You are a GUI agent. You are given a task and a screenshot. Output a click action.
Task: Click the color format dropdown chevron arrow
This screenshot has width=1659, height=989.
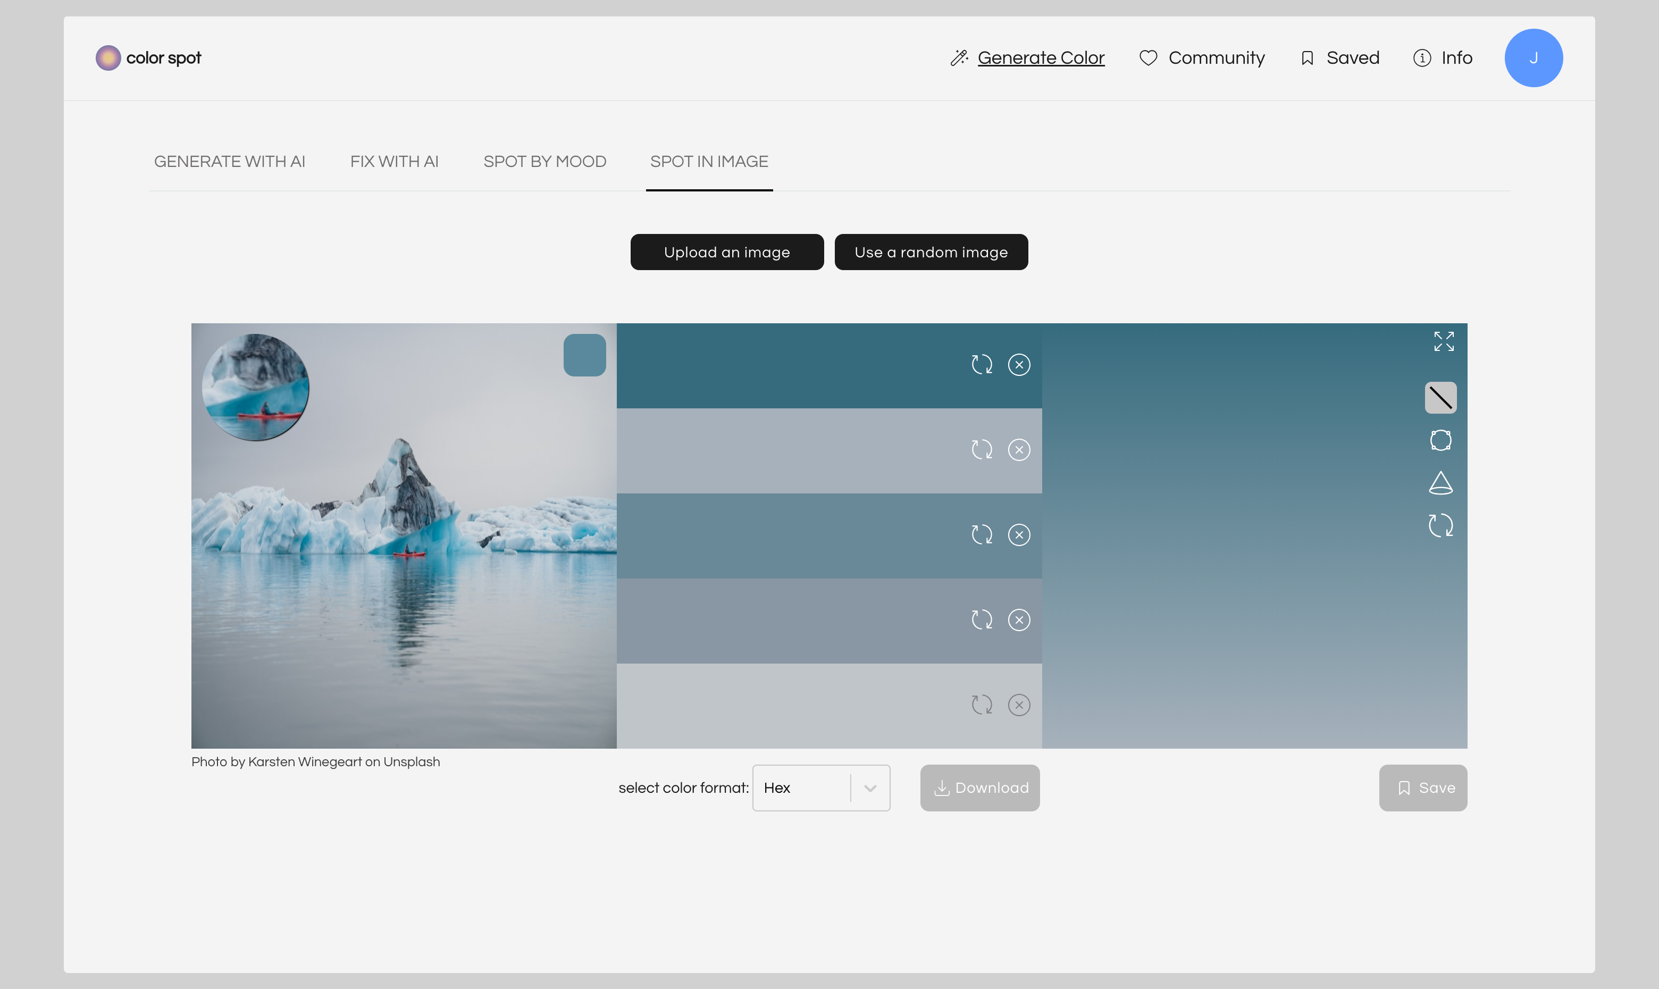(869, 787)
